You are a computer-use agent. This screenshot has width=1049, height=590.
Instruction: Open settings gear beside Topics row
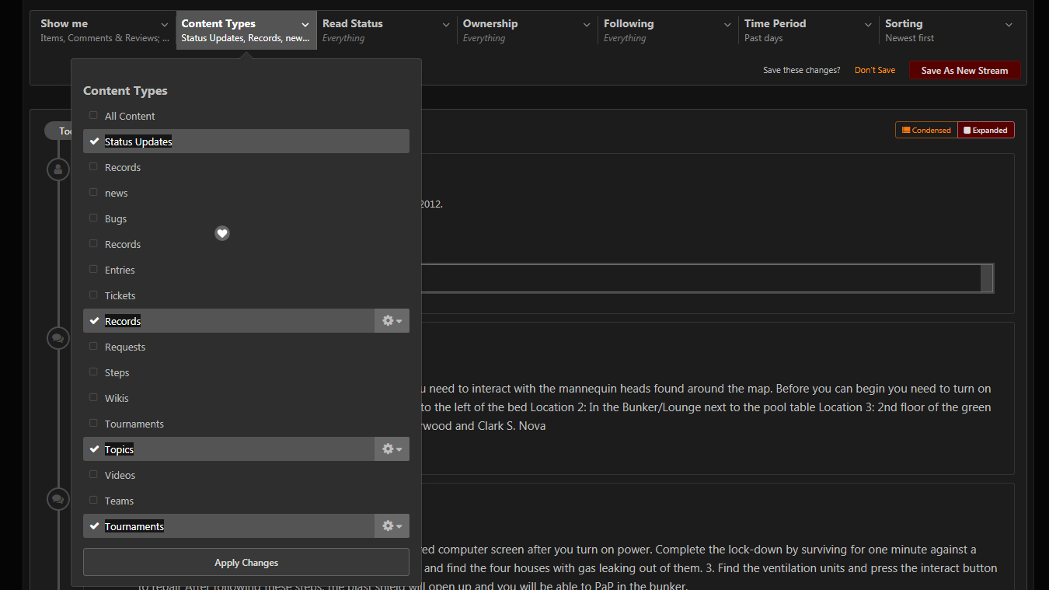[x=392, y=449]
